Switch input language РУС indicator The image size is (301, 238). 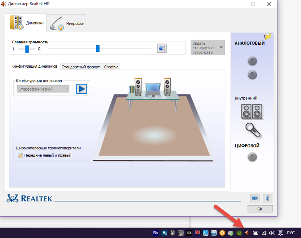pyautogui.click(x=291, y=233)
